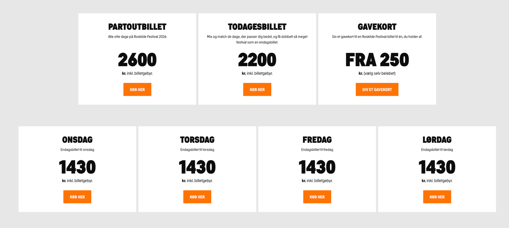The image size is (509, 228).
Task: Select the PARTOUTBILLET heading
Action: [x=137, y=26]
